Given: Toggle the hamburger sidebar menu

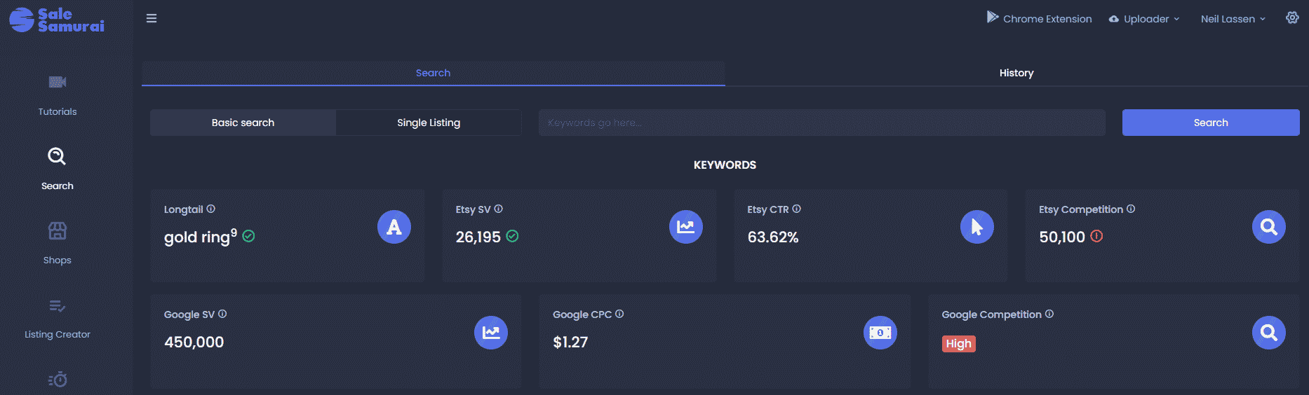Looking at the screenshot, I should click(x=152, y=18).
